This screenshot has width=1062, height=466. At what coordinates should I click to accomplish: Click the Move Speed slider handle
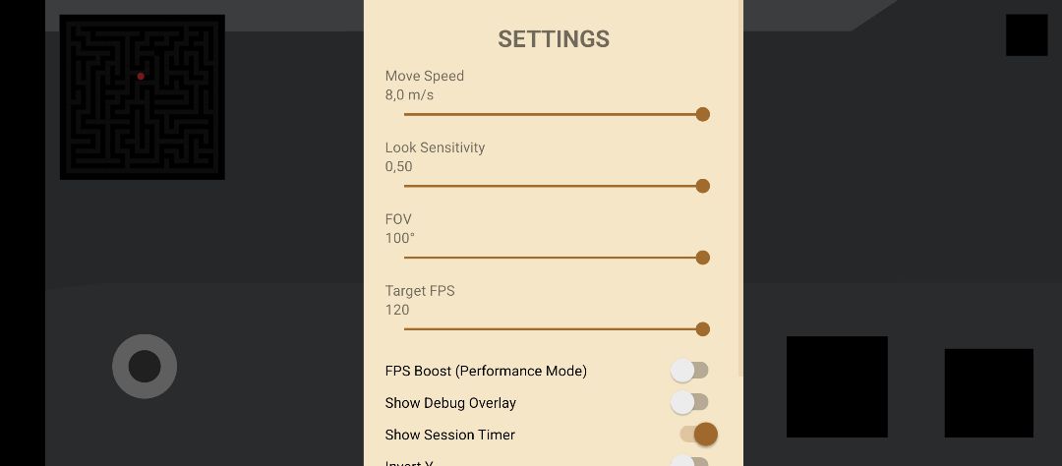[x=702, y=114]
